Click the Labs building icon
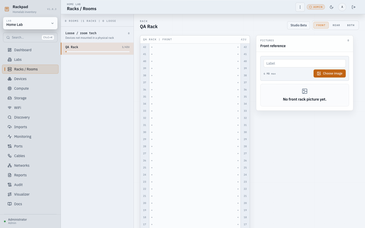Screen dimensions: 365x228 10,60
